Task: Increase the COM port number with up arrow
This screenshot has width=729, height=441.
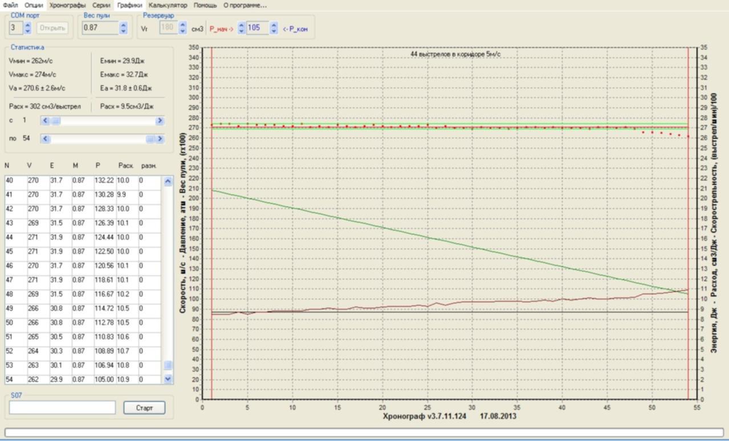Action: coord(28,25)
